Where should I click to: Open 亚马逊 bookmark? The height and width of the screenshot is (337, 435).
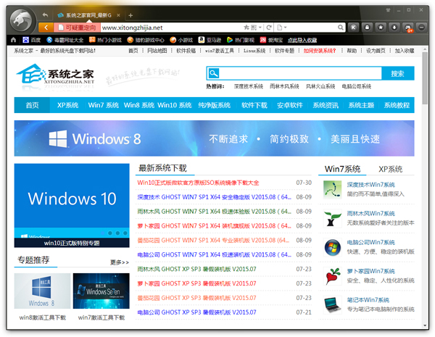click(210, 40)
